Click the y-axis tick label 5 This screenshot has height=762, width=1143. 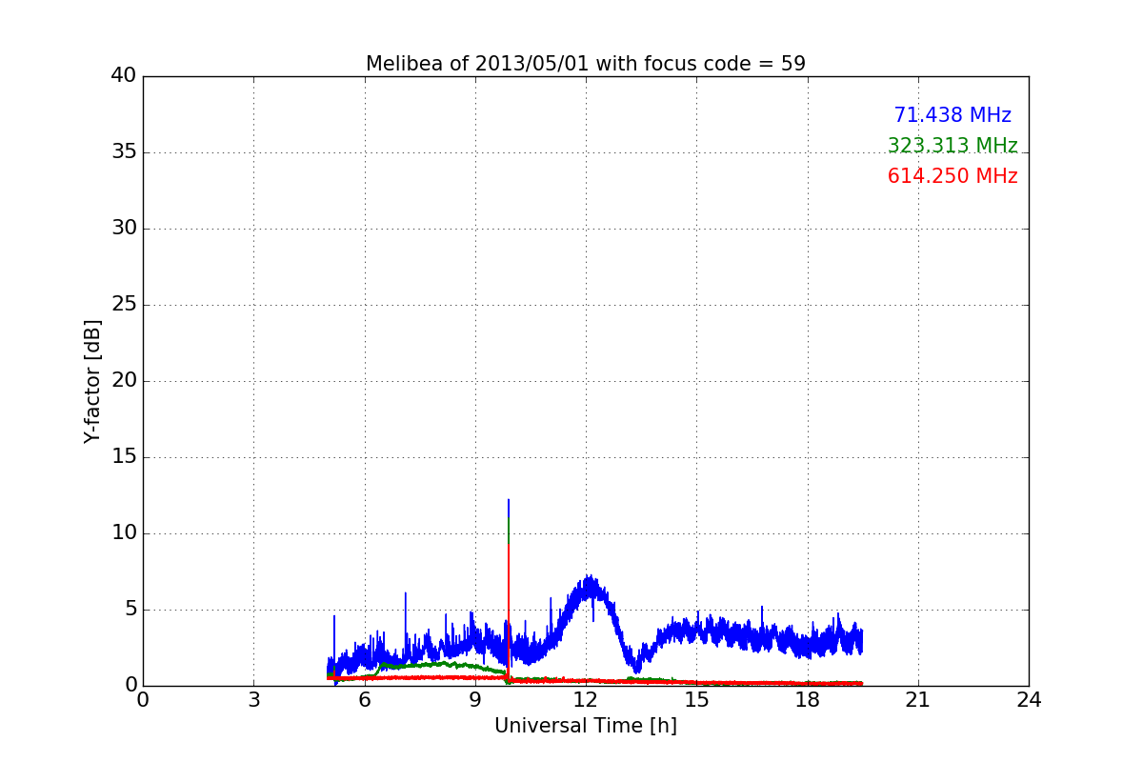tap(130, 610)
